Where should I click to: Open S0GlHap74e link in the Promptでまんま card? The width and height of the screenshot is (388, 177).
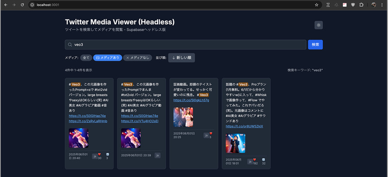tap(140, 116)
